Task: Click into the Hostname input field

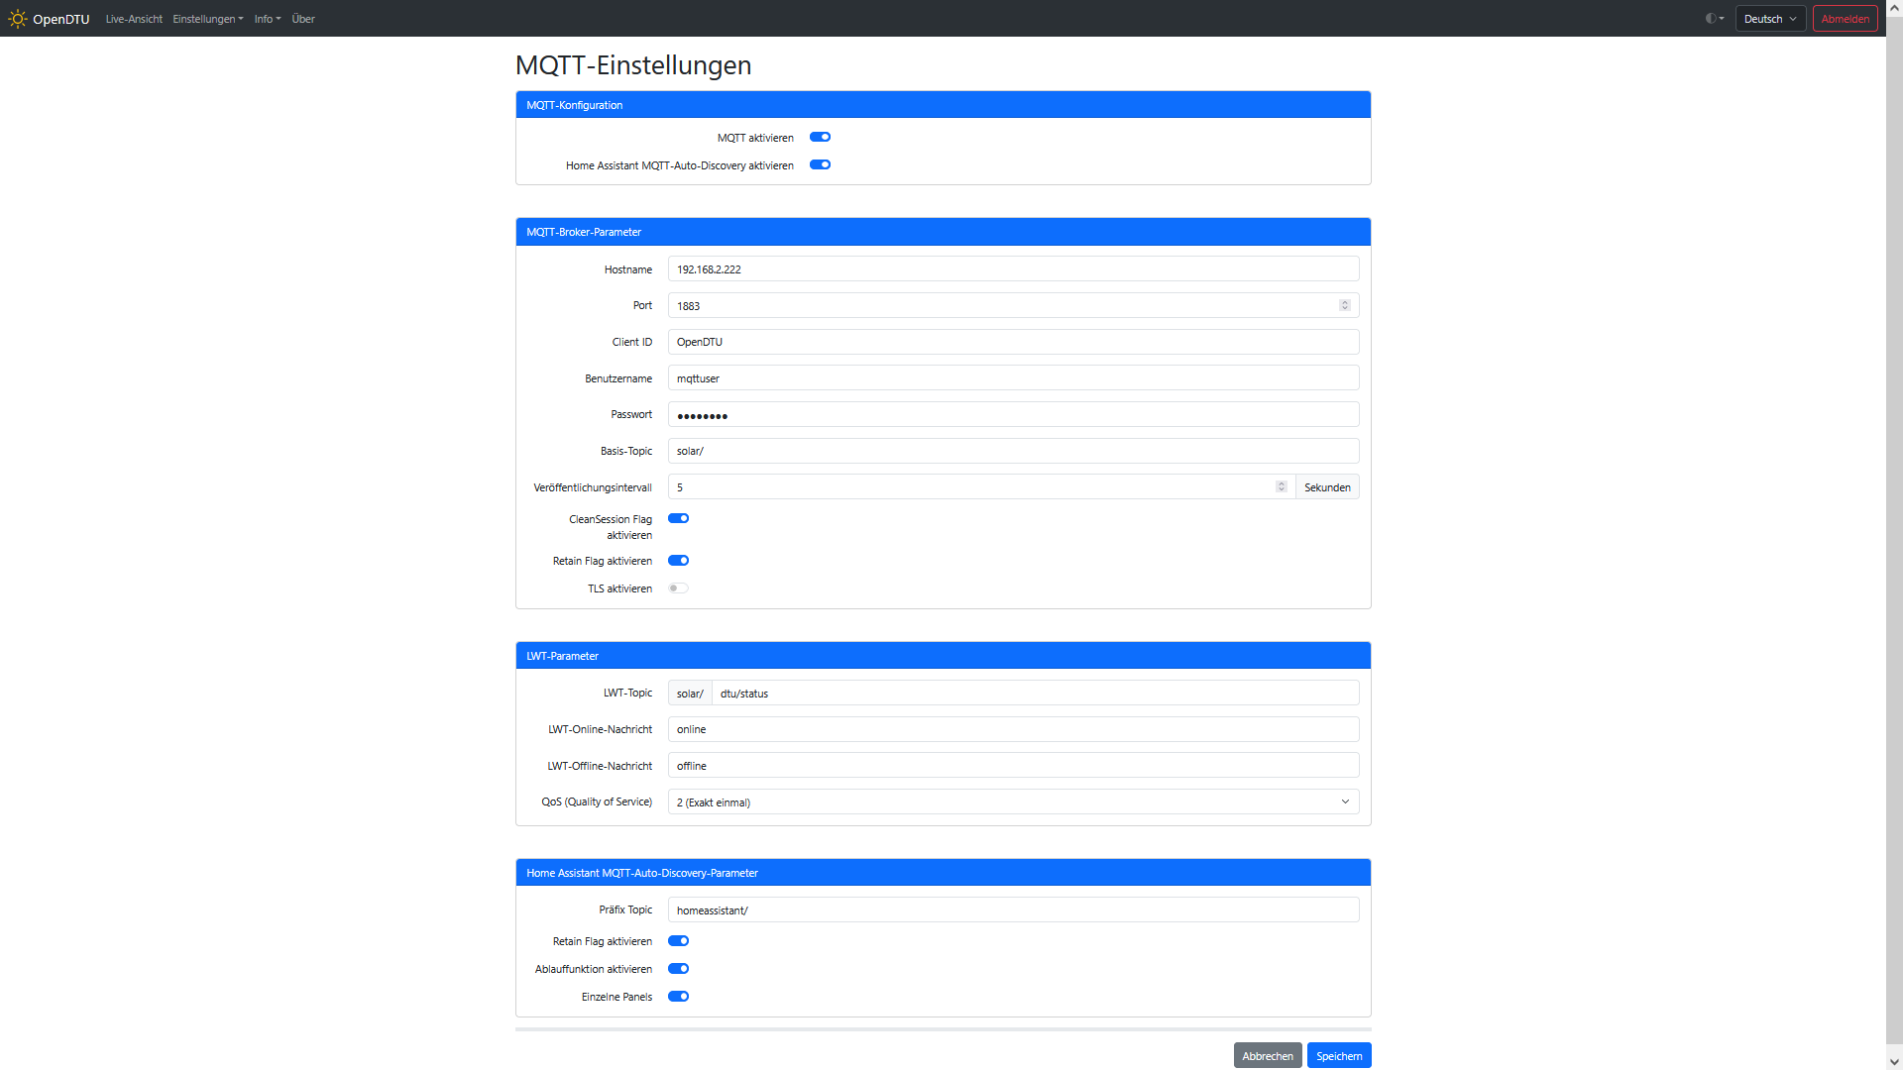Action: coord(1013,269)
